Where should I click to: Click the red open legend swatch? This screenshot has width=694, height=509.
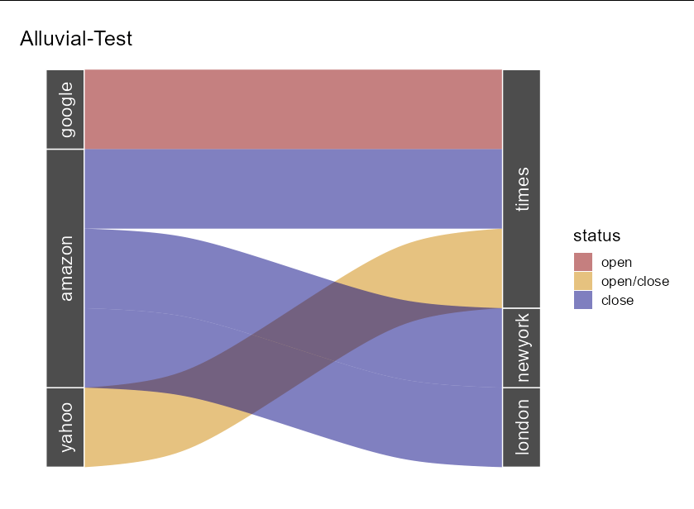click(583, 262)
